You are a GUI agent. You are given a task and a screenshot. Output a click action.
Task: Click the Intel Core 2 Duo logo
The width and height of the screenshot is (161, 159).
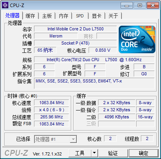click(x=137, y=39)
